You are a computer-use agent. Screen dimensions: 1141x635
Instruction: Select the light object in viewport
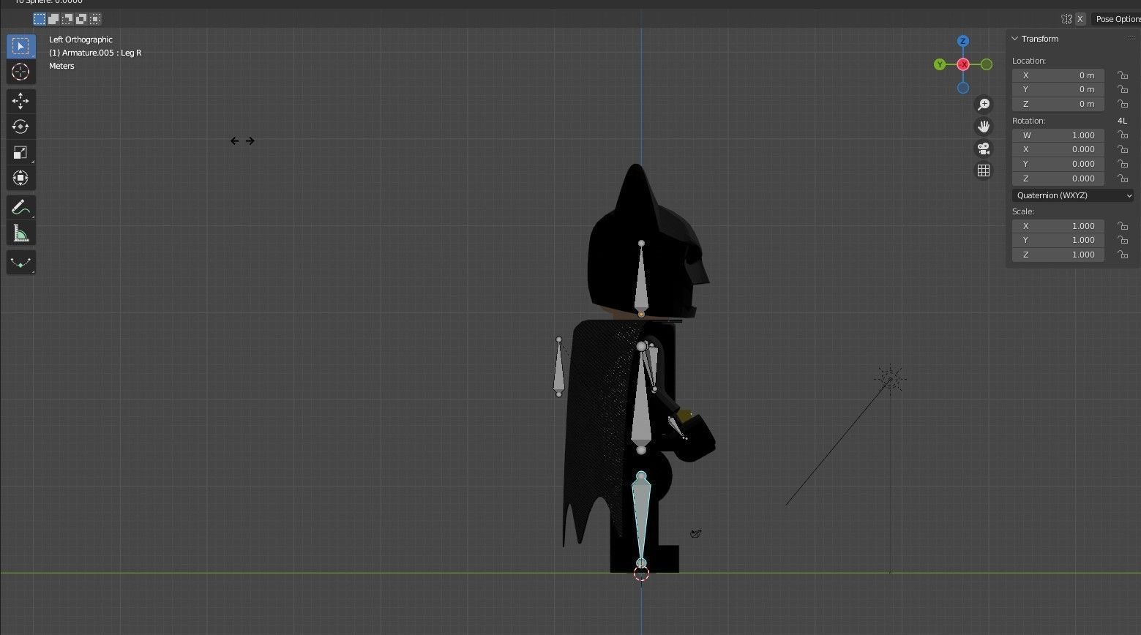pos(890,378)
